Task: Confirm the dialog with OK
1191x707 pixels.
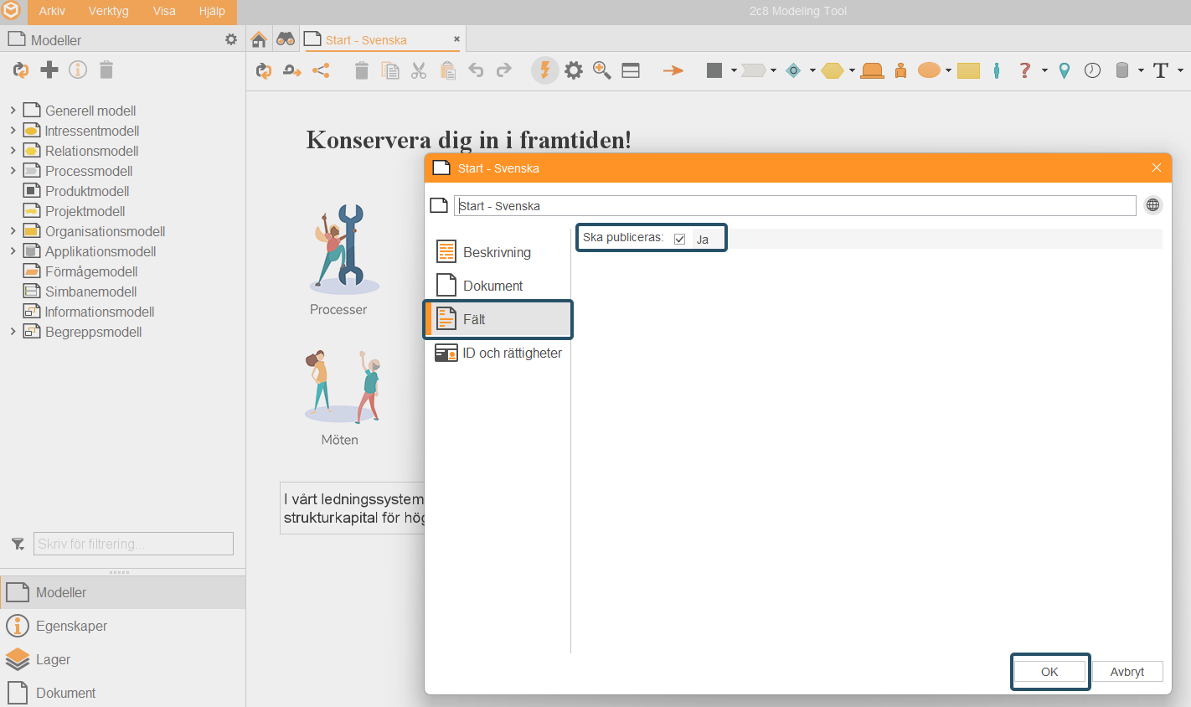Action: click(x=1049, y=672)
